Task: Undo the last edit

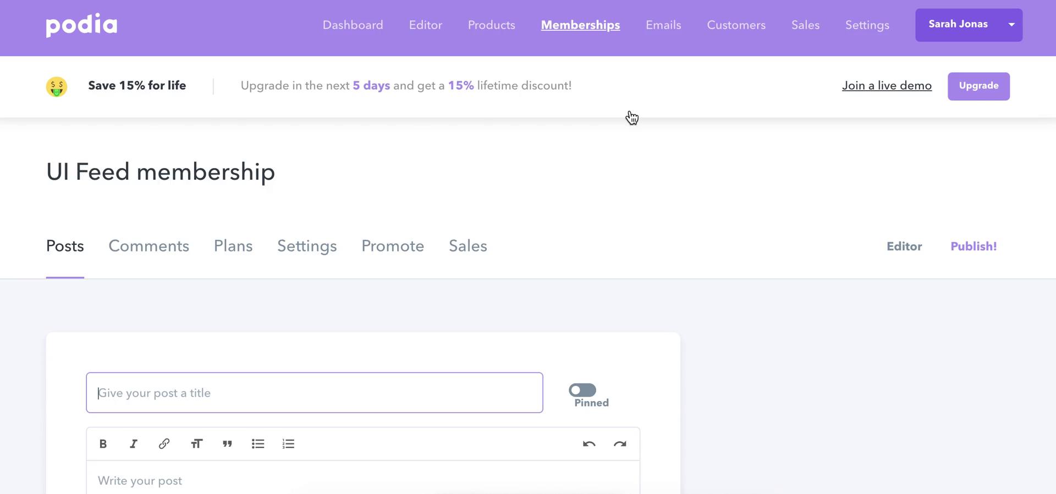Action: [x=589, y=444]
